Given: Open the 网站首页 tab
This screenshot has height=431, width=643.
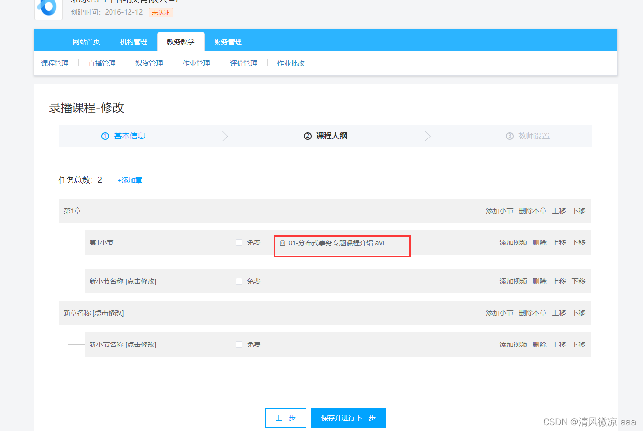Looking at the screenshot, I should (x=87, y=42).
